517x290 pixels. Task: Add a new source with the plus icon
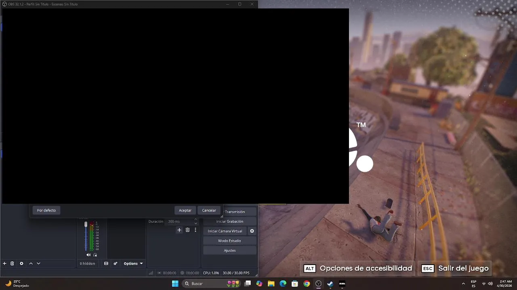tap(4, 263)
